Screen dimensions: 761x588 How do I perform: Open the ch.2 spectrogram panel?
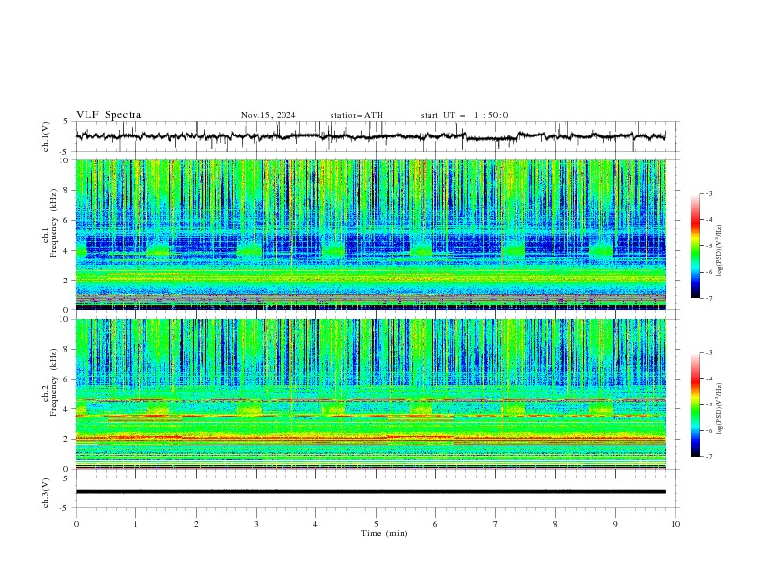(370, 394)
